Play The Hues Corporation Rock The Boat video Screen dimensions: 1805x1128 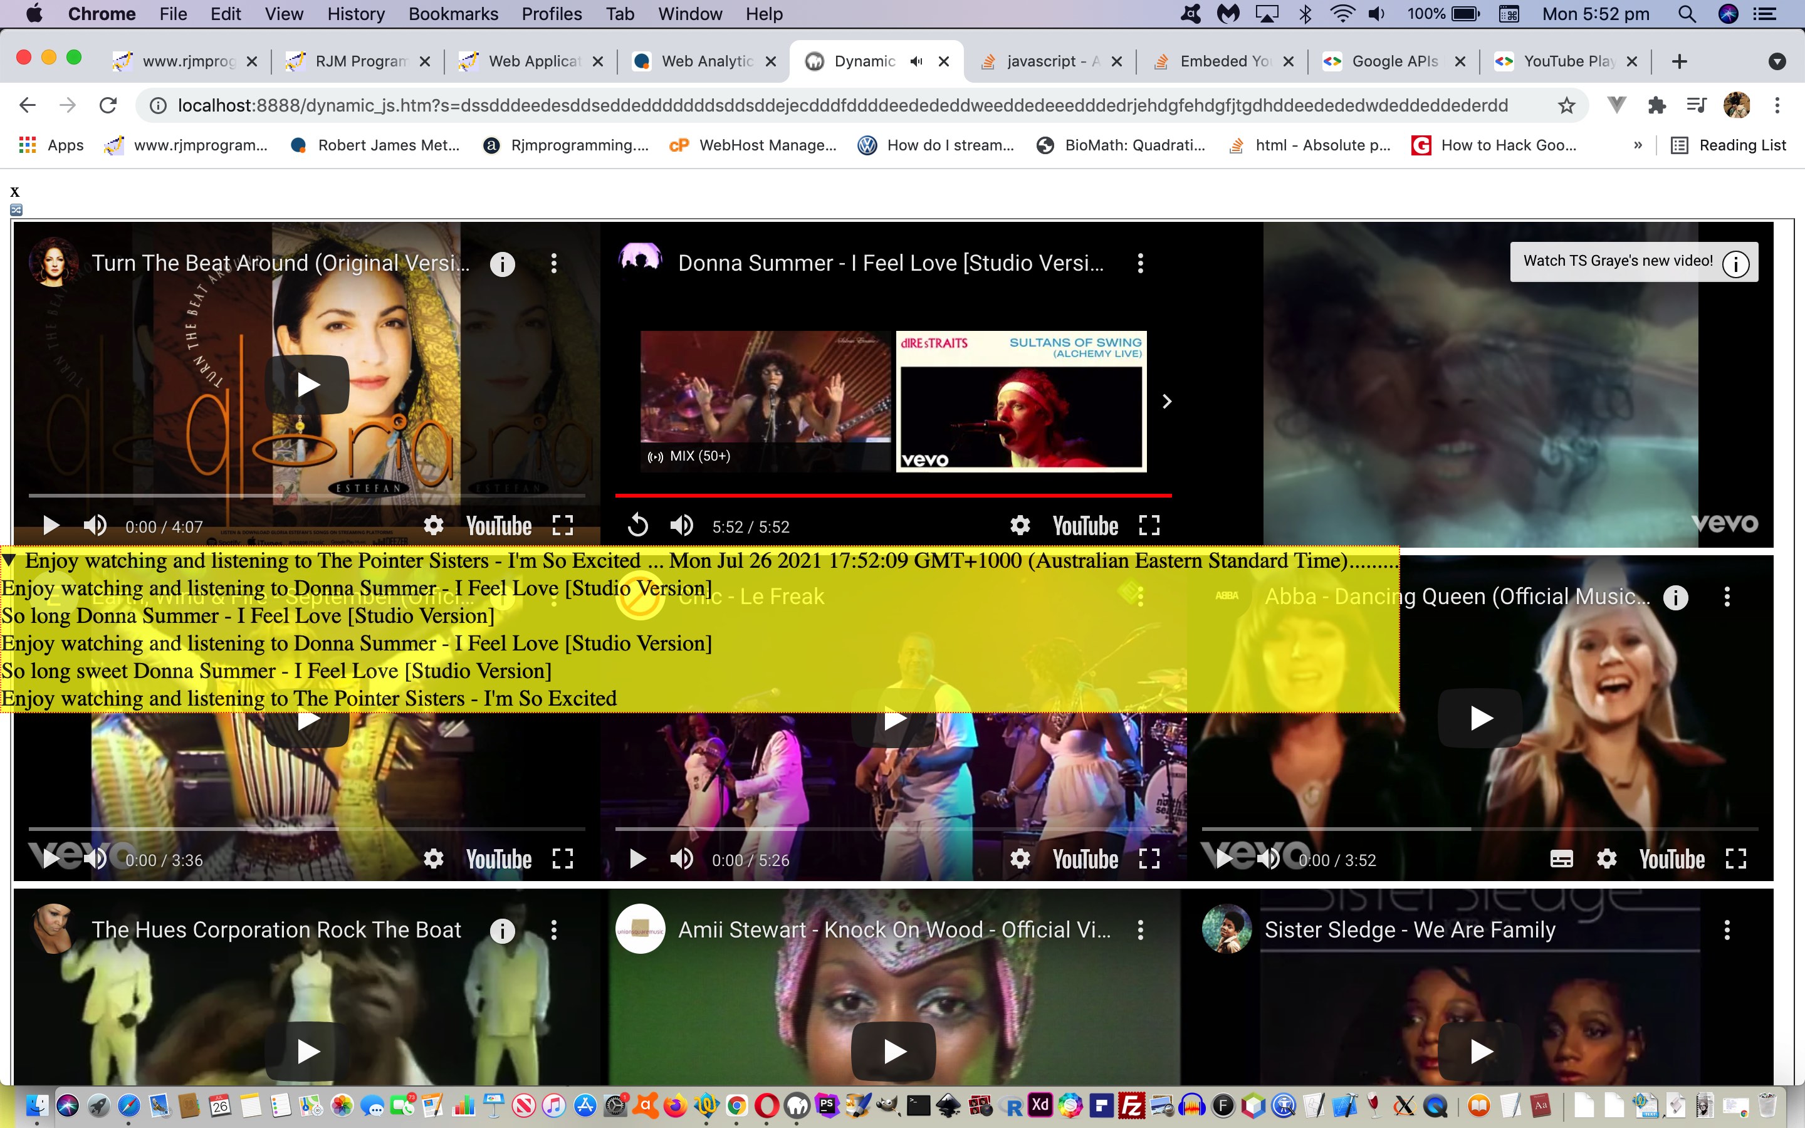(307, 1051)
